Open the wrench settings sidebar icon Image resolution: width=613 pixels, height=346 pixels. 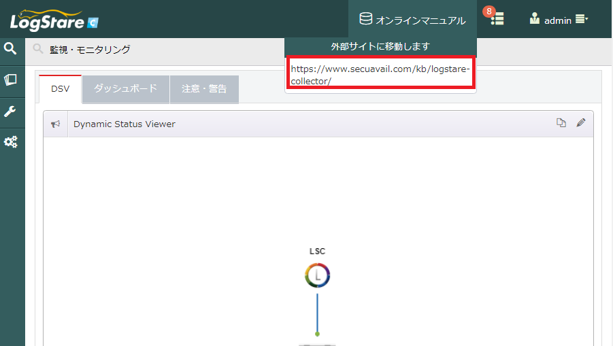pos(10,111)
